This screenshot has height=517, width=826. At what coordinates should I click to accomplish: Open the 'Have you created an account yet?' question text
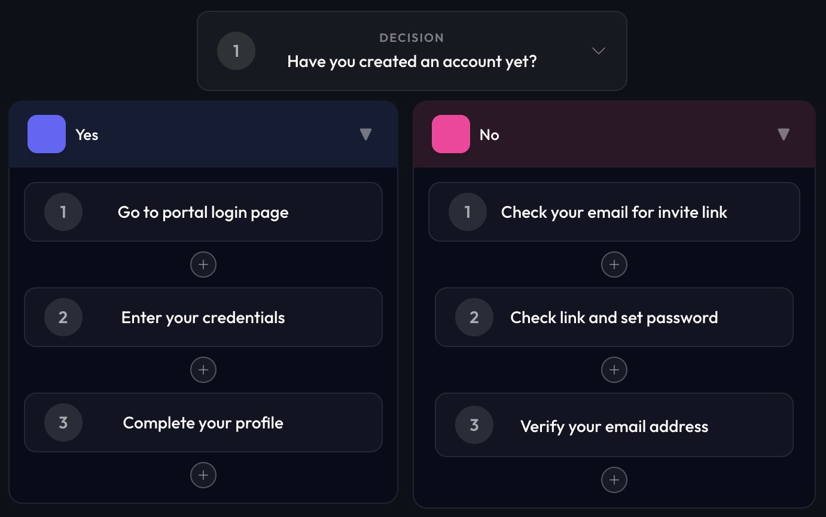pos(411,61)
